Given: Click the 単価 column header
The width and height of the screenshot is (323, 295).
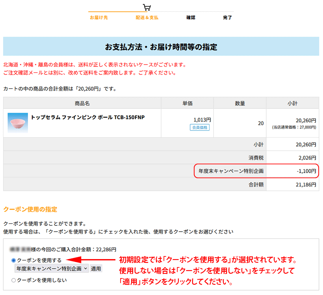Looking at the screenshot, I should click(x=187, y=103).
